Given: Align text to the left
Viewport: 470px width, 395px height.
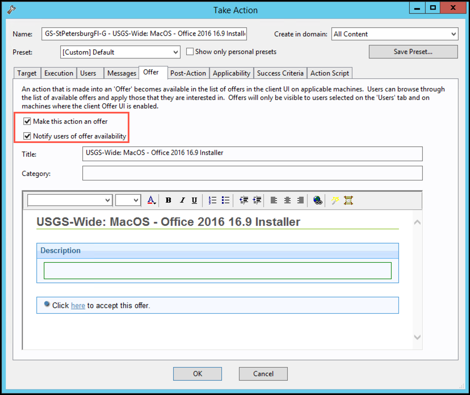Looking at the screenshot, I should pos(274,200).
